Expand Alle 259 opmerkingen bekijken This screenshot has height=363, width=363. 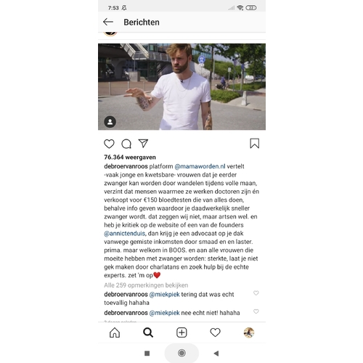(x=146, y=285)
